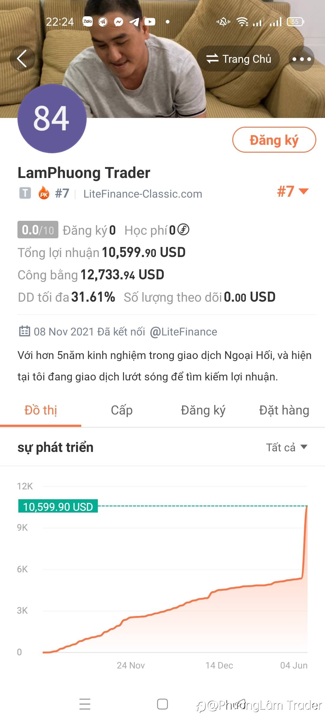Expand the orange #7 ranking dropdown
Screen dimensions: 325x724
tap(292, 191)
